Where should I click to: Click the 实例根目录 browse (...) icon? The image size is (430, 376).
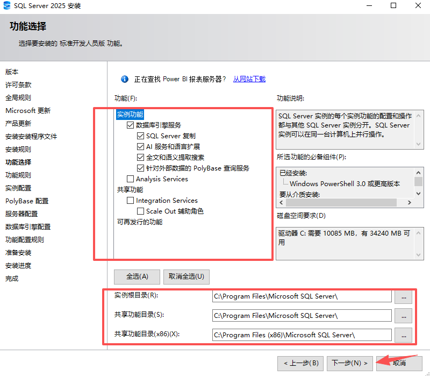click(x=403, y=296)
